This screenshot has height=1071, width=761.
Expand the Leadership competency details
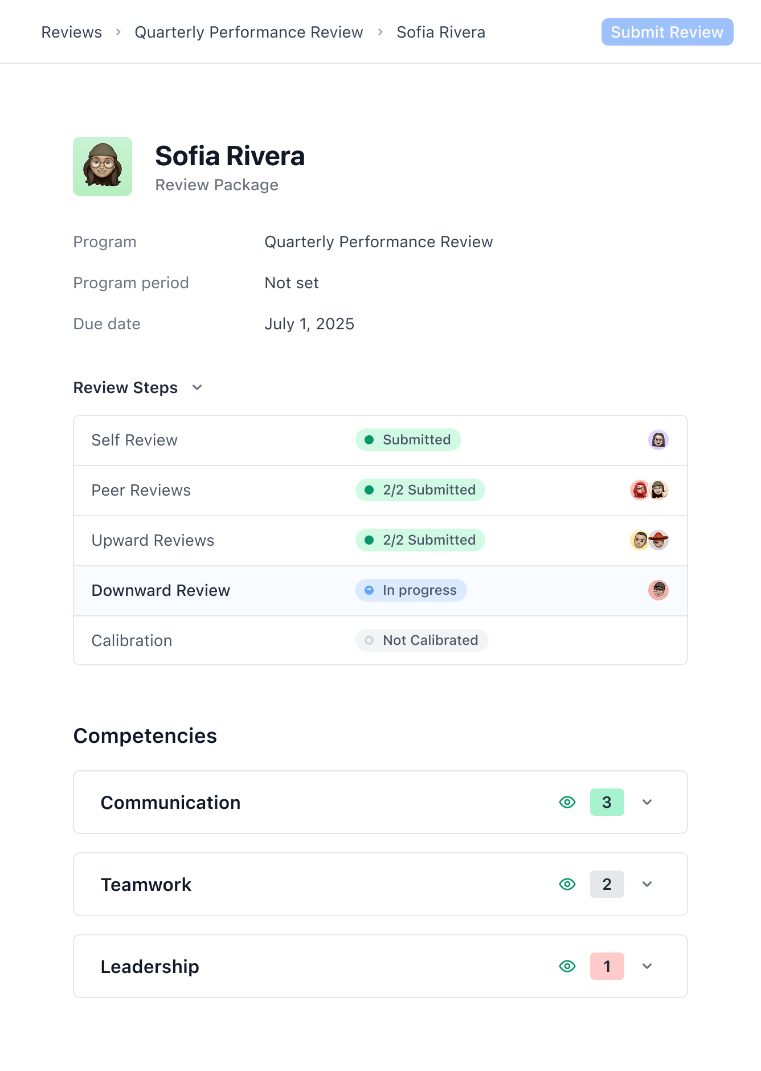coord(647,966)
